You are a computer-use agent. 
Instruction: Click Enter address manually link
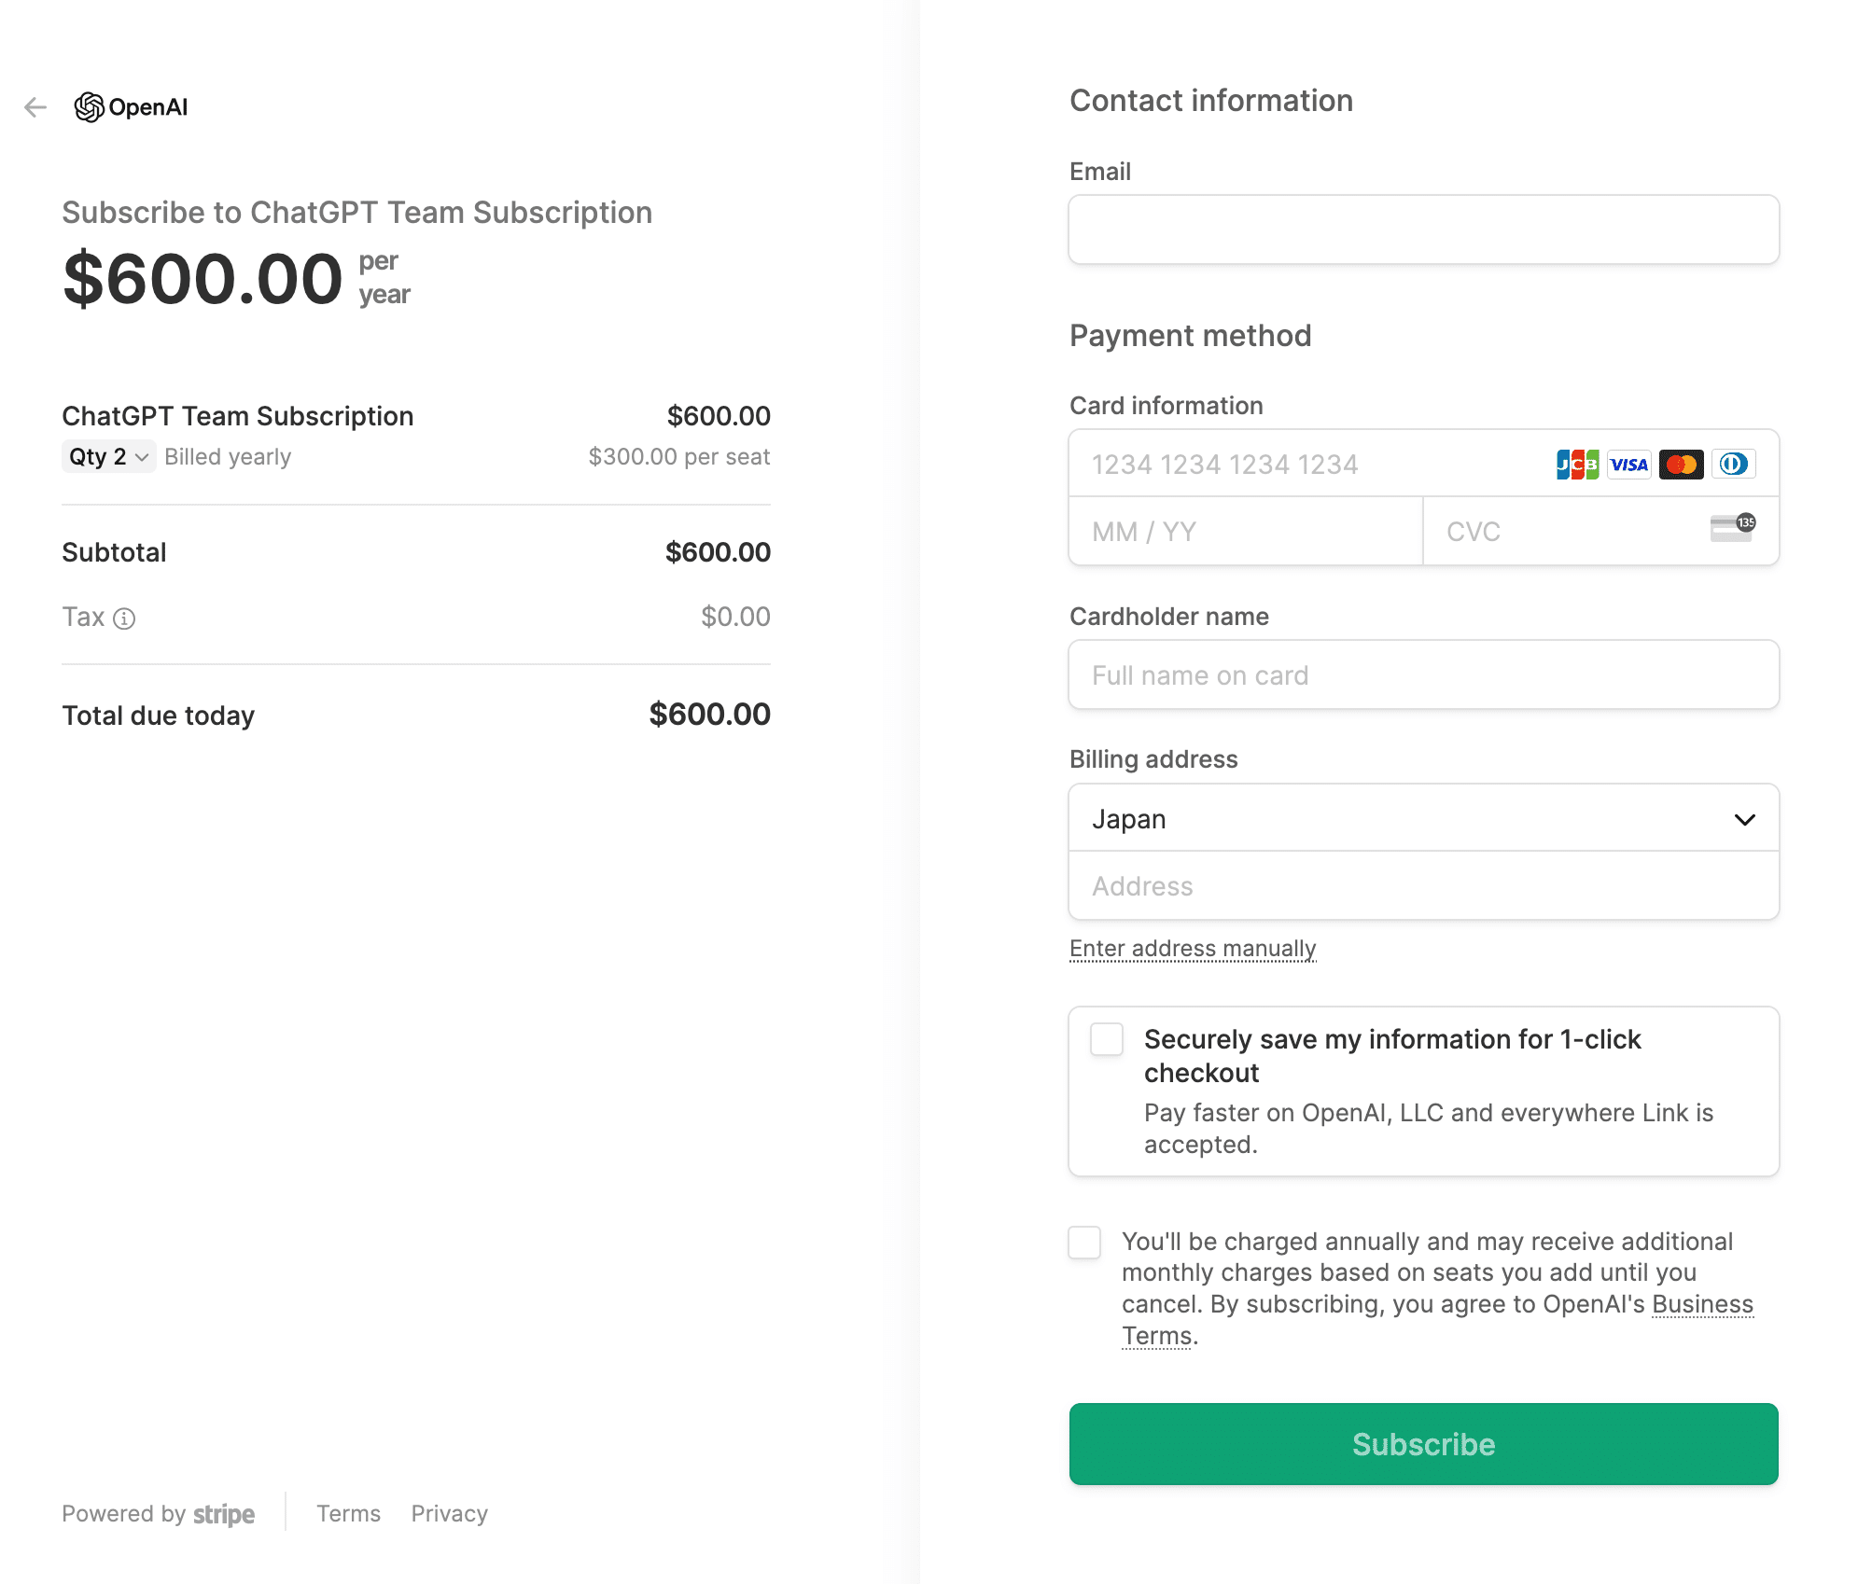click(x=1193, y=949)
